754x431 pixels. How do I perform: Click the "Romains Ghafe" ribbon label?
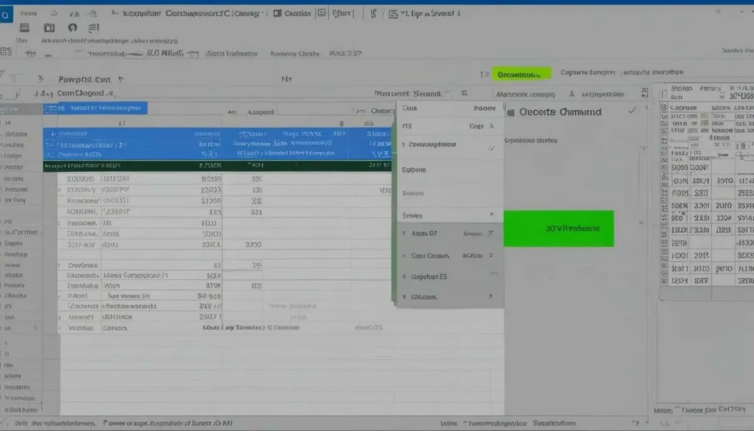click(295, 54)
